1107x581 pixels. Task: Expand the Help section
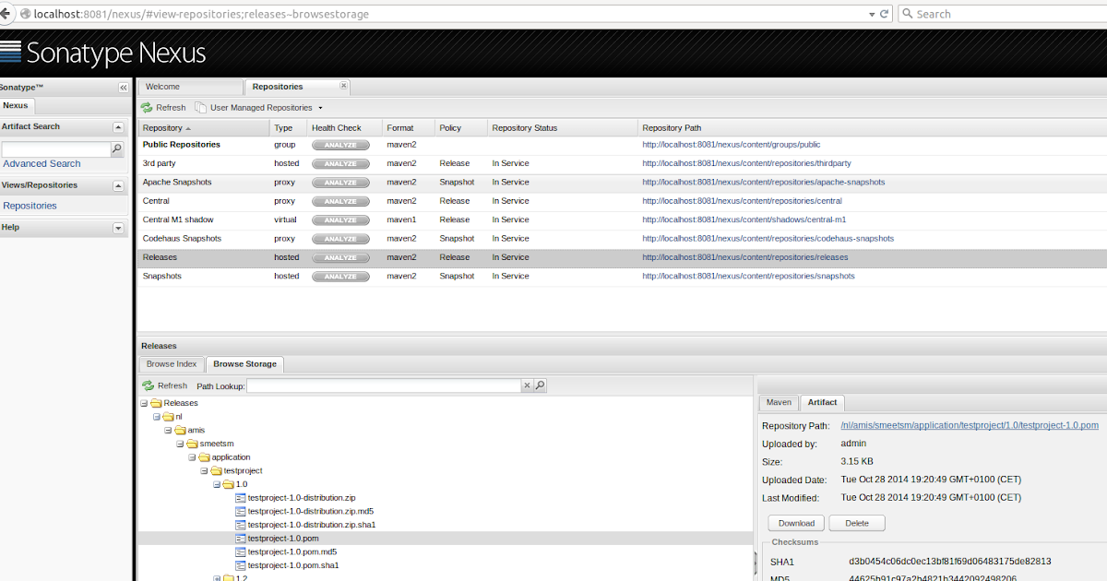(118, 228)
